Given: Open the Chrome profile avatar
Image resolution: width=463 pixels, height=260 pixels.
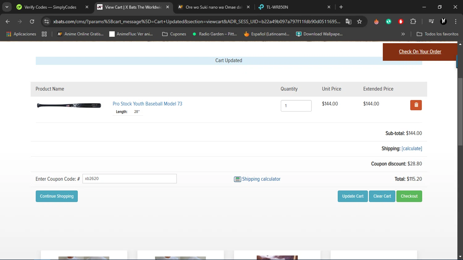Looking at the screenshot, I should coord(444,22).
